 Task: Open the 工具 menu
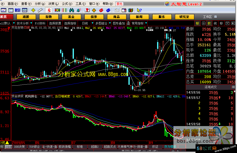pos(81,4)
